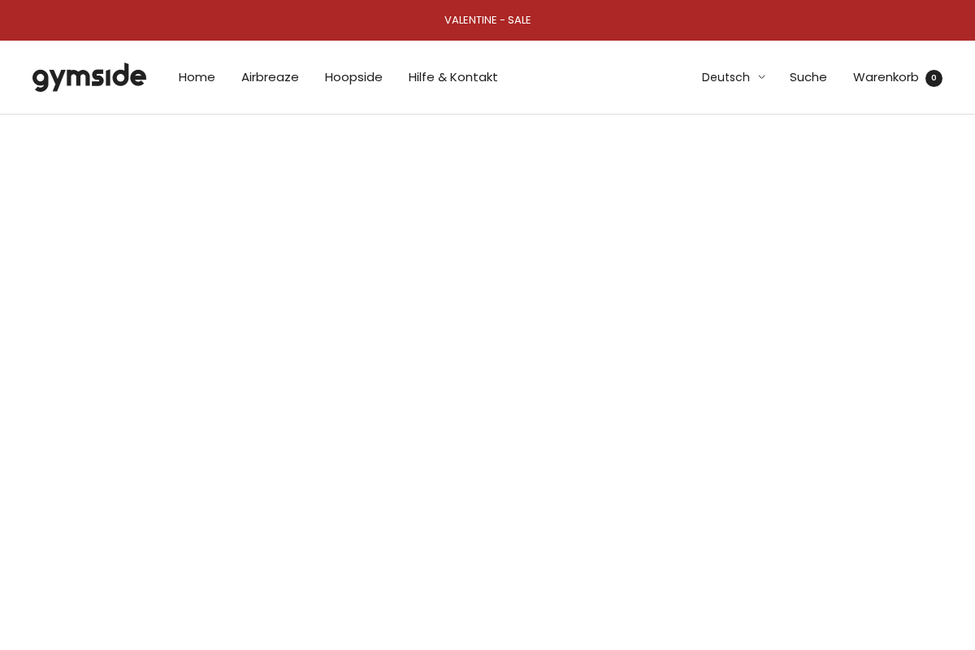Viewport: 975px width, 650px height.
Task: Navigate to the Hoopside section
Action: click(x=353, y=77)
